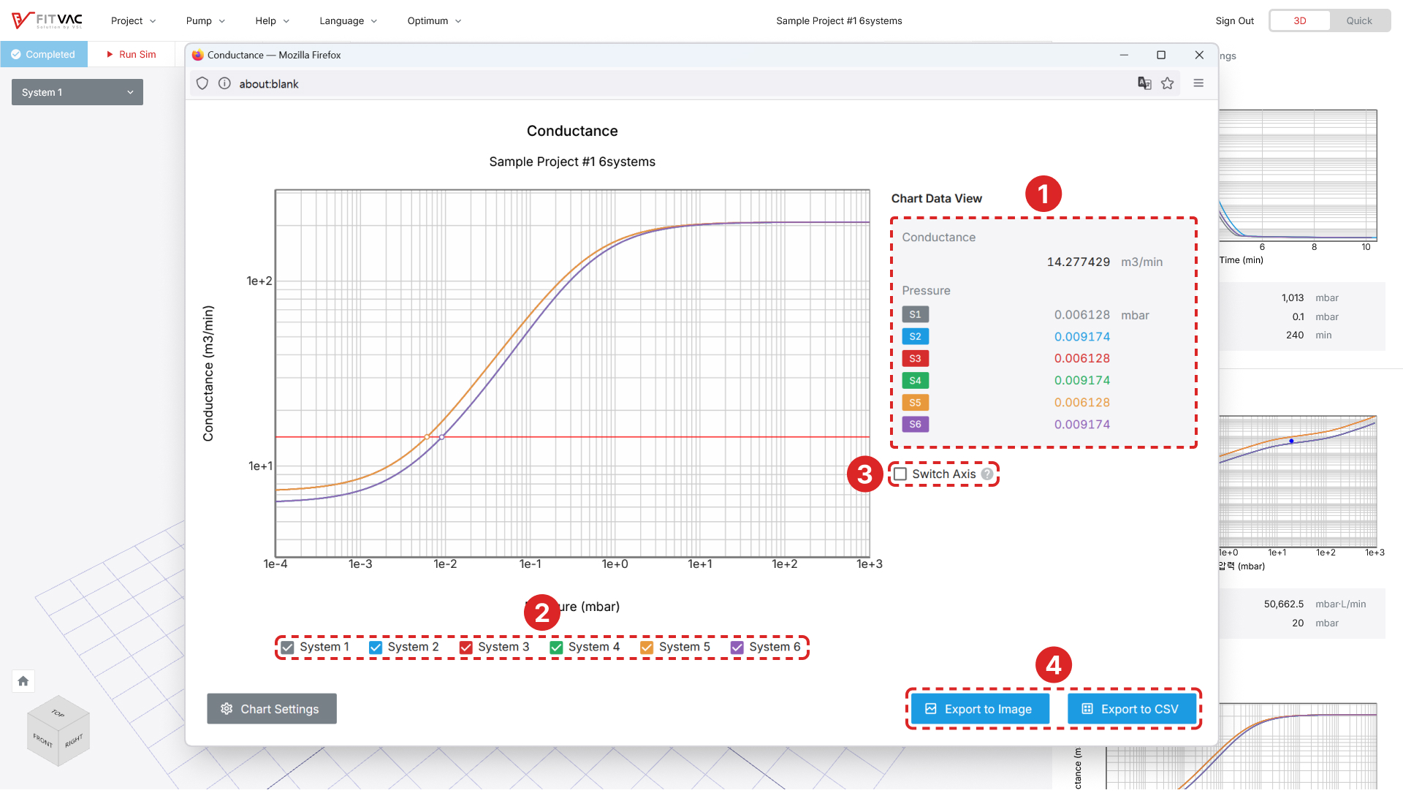Click the S5 orange pressure badge

tap(915, 403)
